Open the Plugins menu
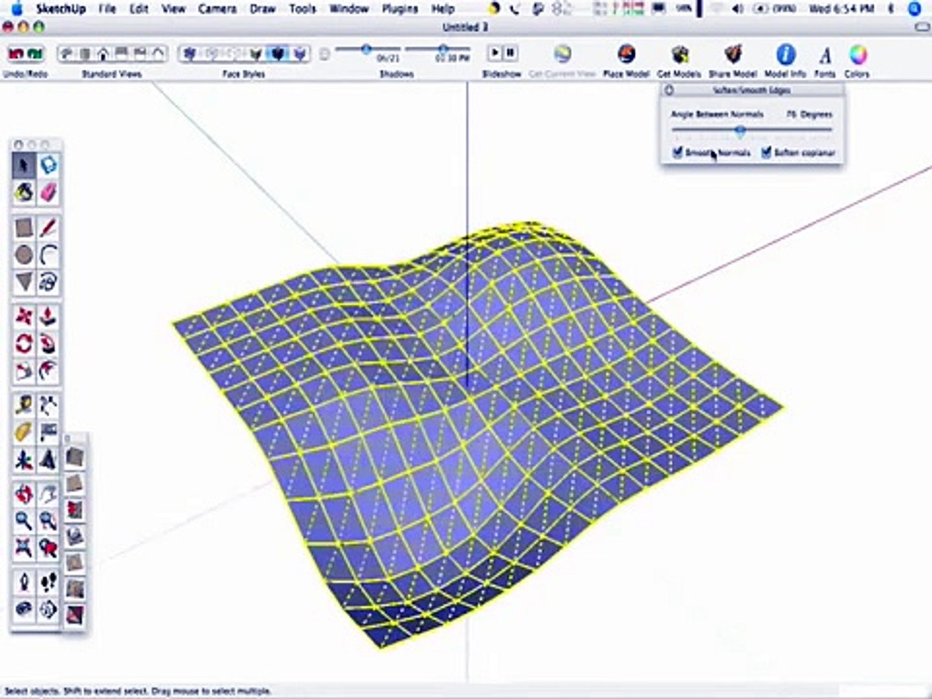932x699 pixels. coord(399,9)
